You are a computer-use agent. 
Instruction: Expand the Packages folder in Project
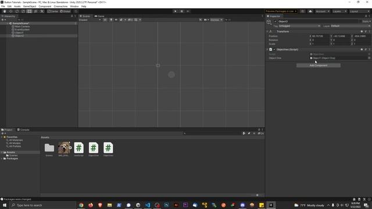point(2,158)
